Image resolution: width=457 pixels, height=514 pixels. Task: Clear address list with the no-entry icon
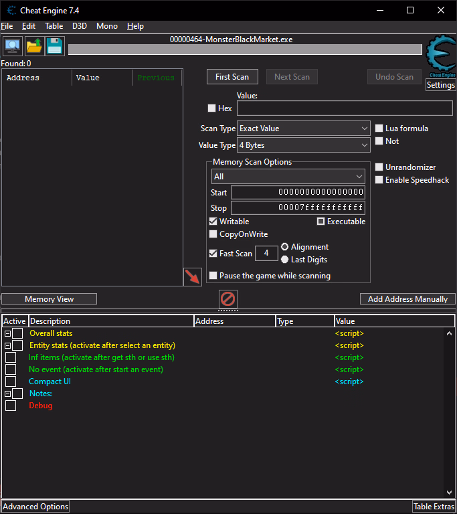[x=228, y=298]
